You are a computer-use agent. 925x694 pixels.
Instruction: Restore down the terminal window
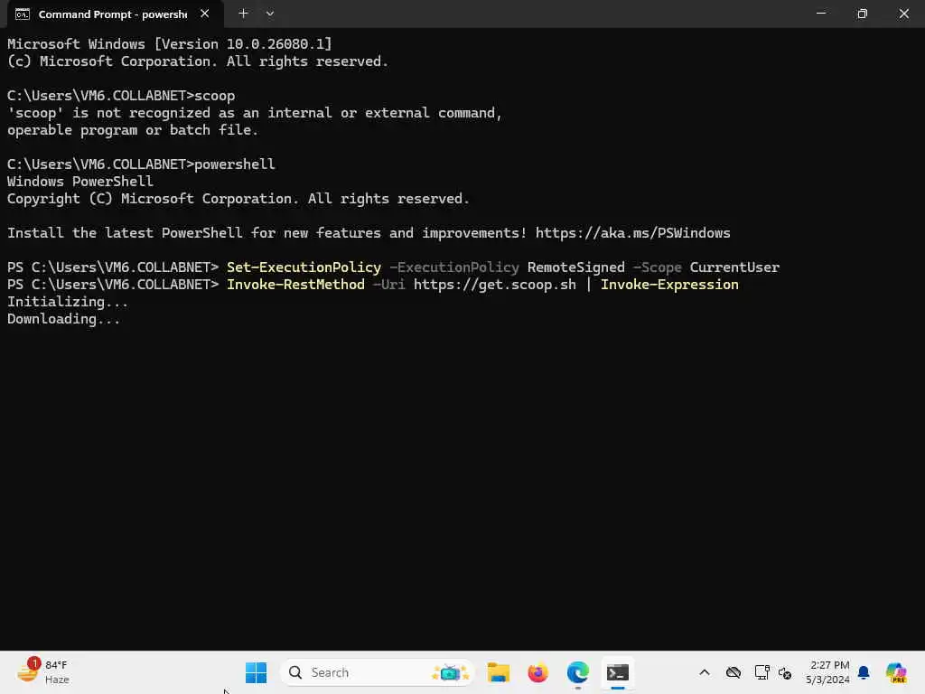(862, 13)
